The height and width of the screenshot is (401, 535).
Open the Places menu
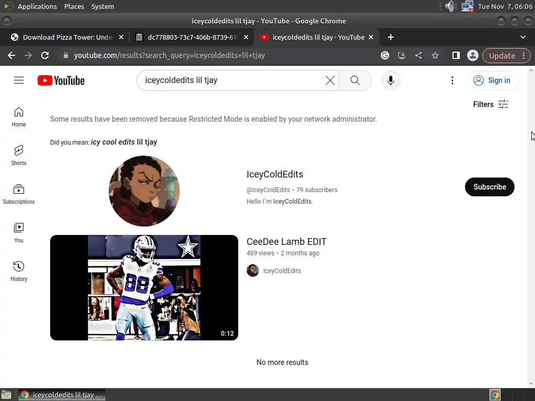pos(74,6)
